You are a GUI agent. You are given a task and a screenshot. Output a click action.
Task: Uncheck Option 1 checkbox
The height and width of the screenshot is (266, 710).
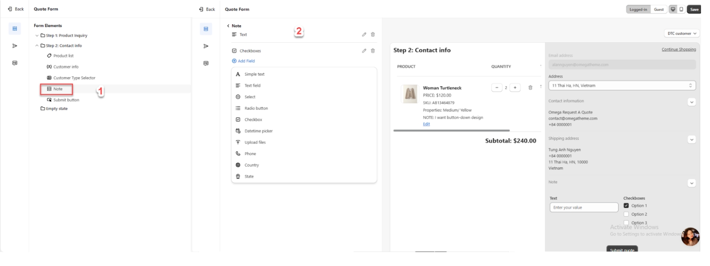[626, 206]
